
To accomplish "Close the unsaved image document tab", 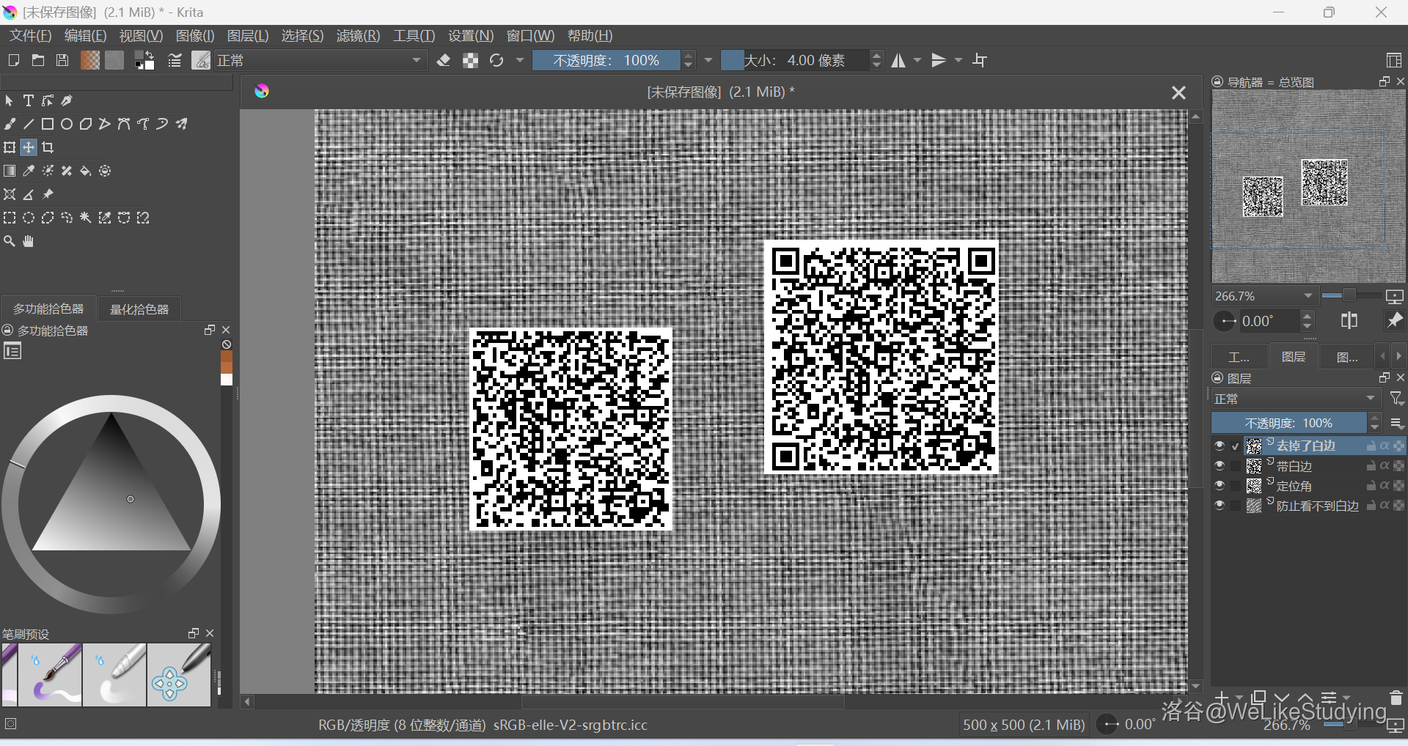I will [1178, 92].
